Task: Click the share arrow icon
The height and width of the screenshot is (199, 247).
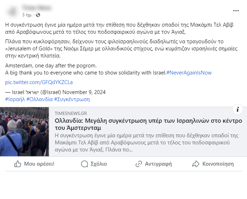Action: pos(196,164)
